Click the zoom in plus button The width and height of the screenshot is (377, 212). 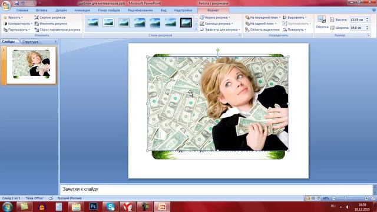366,198
